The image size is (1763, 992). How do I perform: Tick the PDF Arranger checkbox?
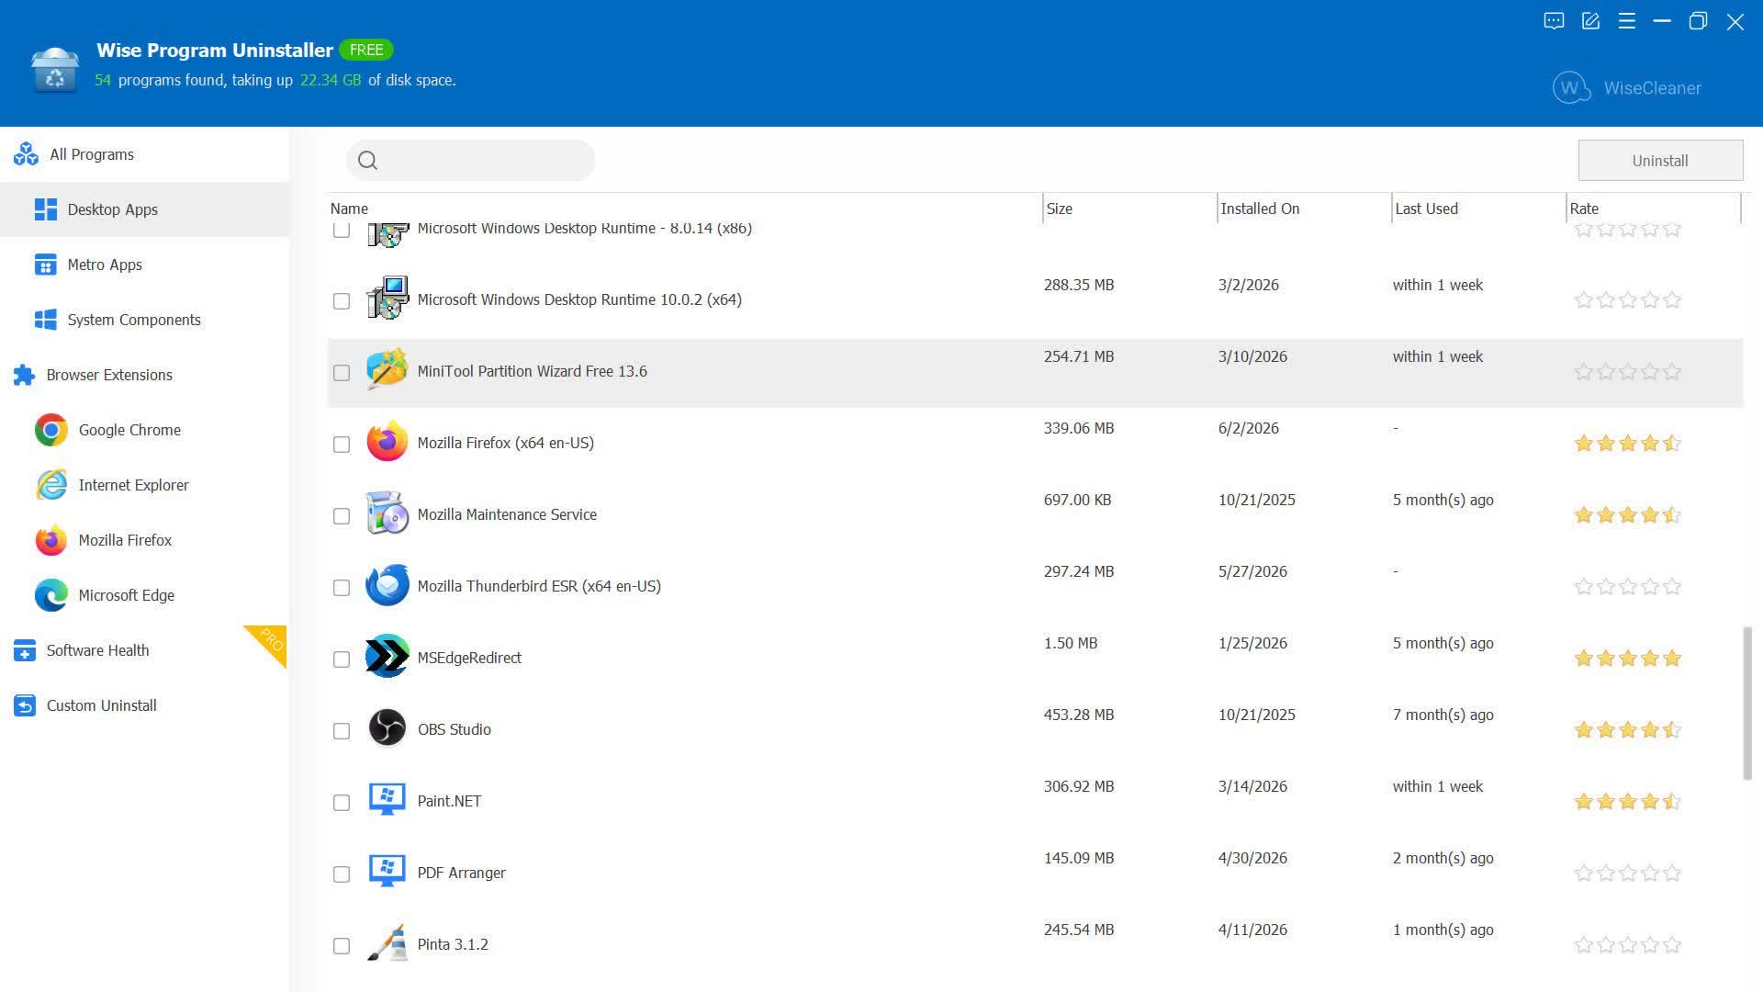(x=342, y=874)
